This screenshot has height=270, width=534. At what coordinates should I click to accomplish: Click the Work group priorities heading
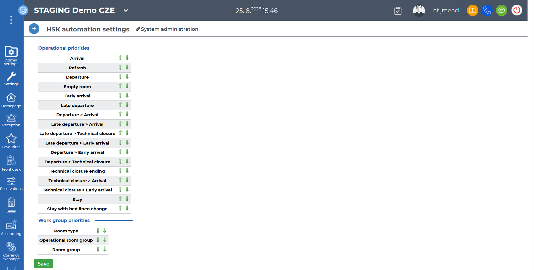pos(64,220)
